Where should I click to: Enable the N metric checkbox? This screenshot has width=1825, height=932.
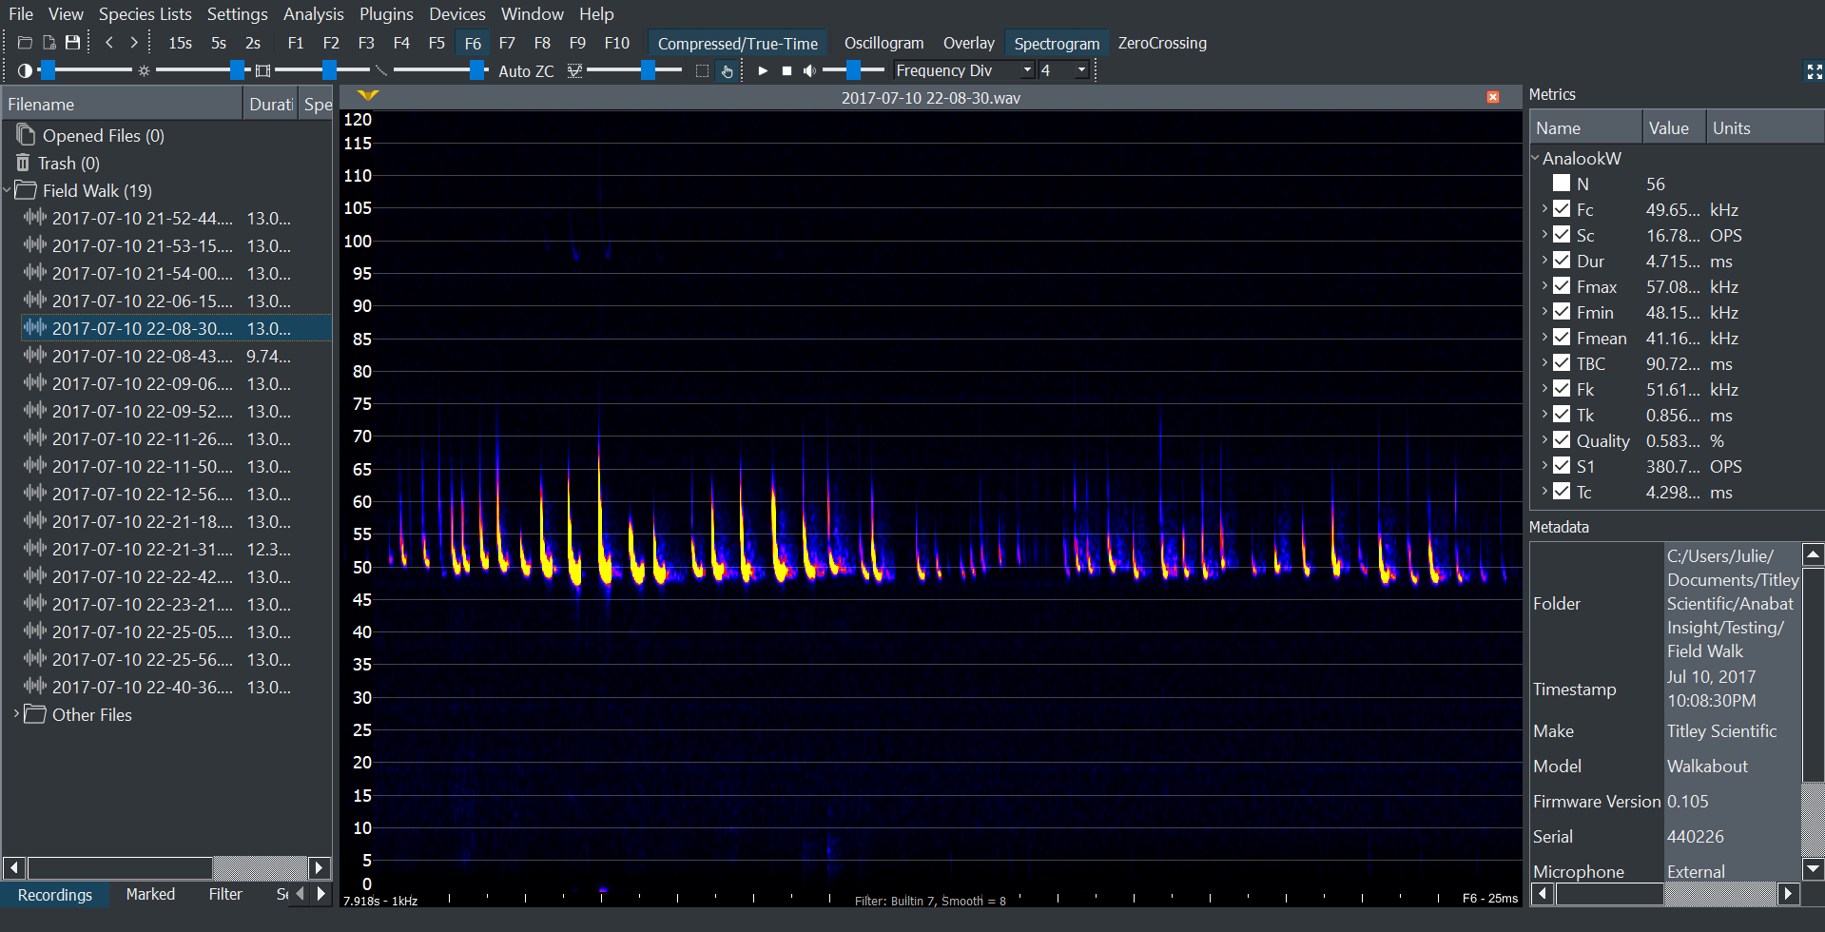coord(1562,184)
